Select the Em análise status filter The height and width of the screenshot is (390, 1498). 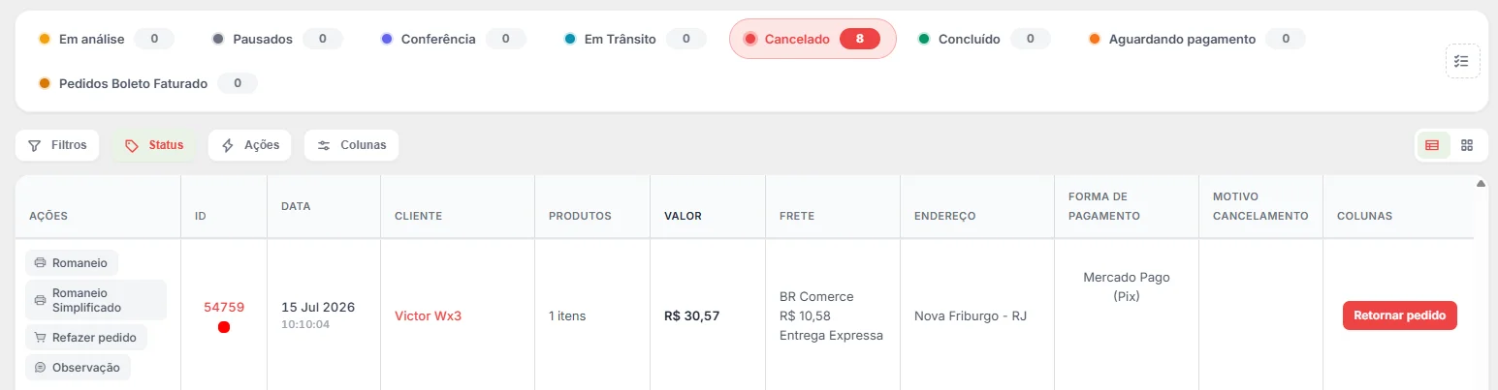[x=106, y=39]
